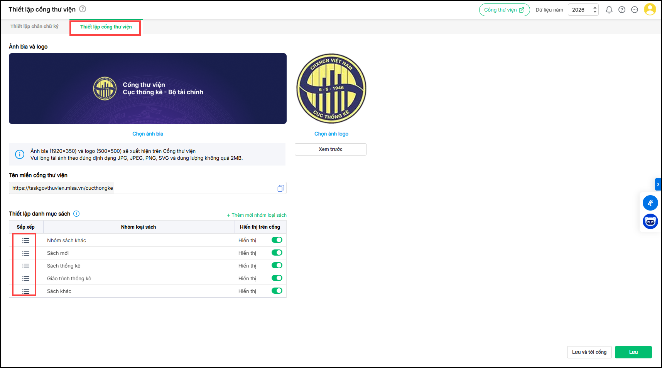Toggle visibility for Sách mới
Image resolution: width=662 pixels, height=368 pixels.
[x=277, y=253]
